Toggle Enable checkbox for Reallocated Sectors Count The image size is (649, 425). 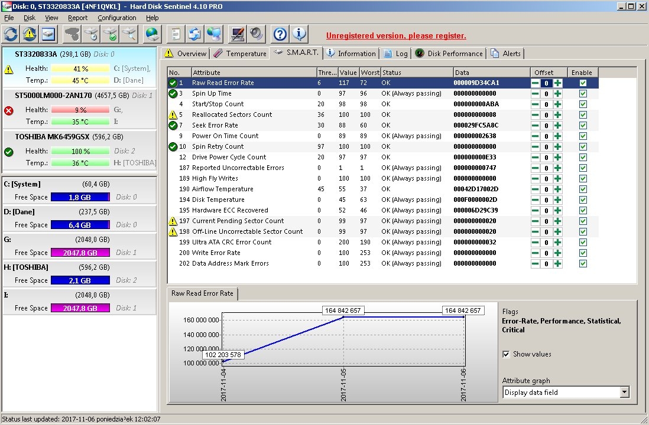(x=583, y=115)
